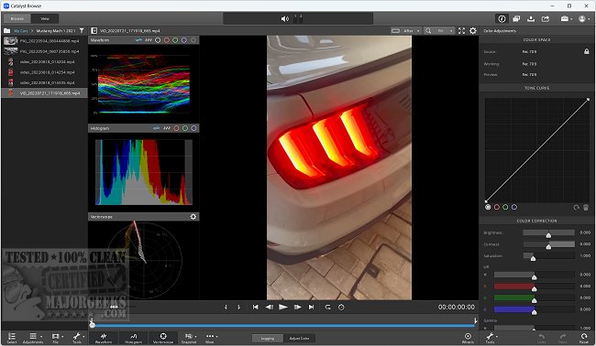
Task: Toggle Waveform red channel circle
Action: 167,40
